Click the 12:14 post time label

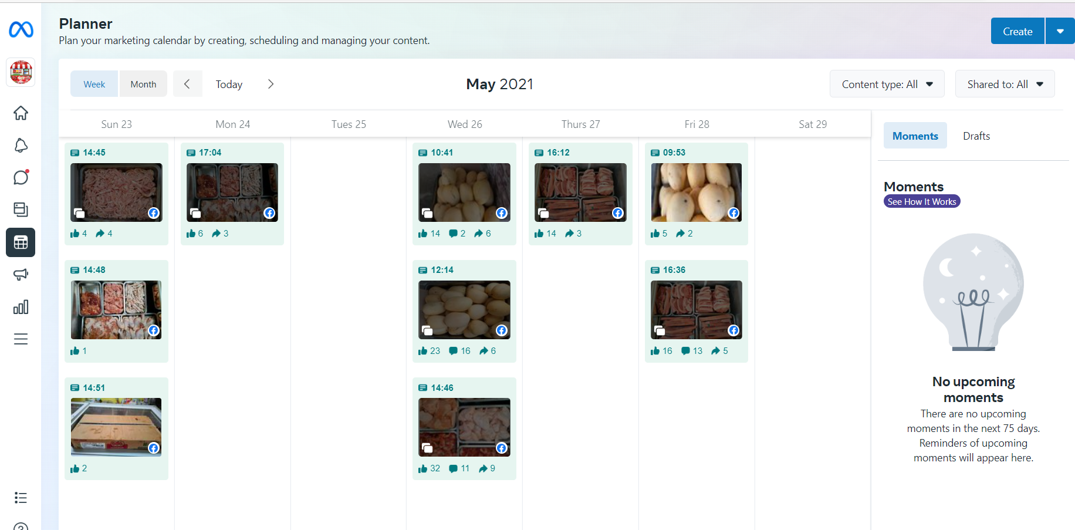(x=442, y=270)
